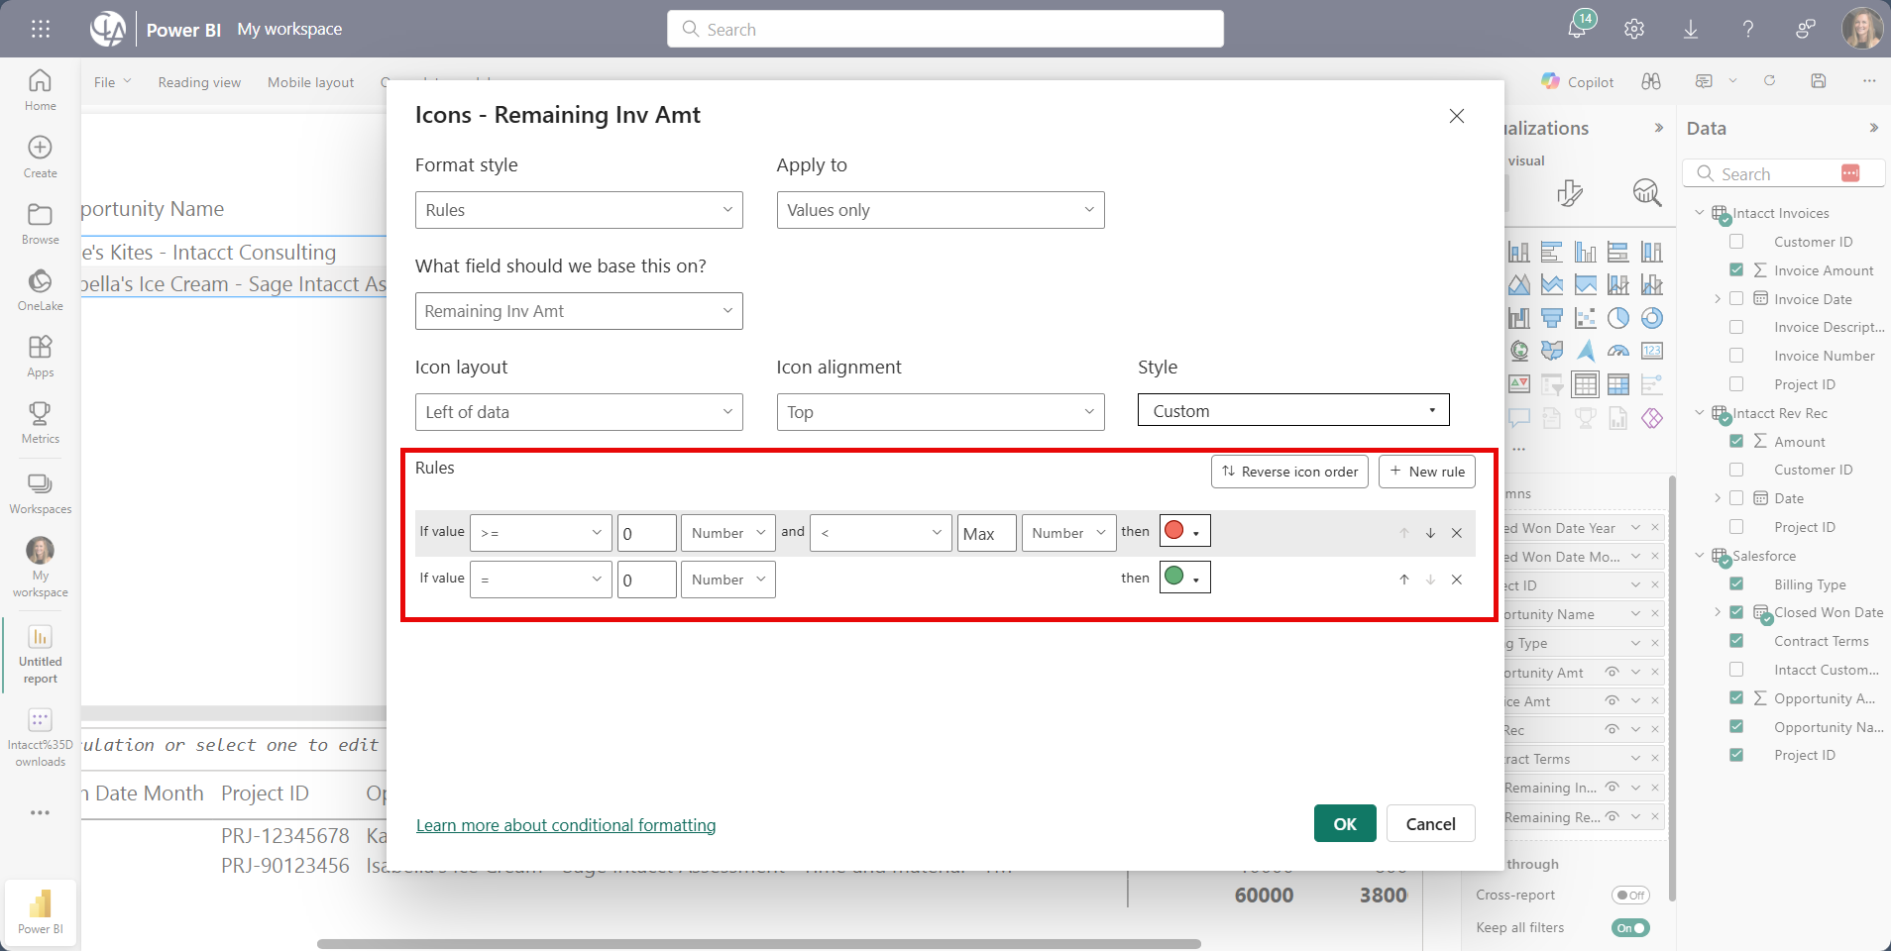1891x951 pixels.
Task: Click the settings gear icon
Action: click(1634, 29)
